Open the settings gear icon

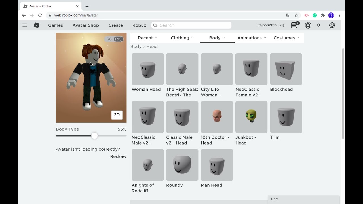point(332,25)
